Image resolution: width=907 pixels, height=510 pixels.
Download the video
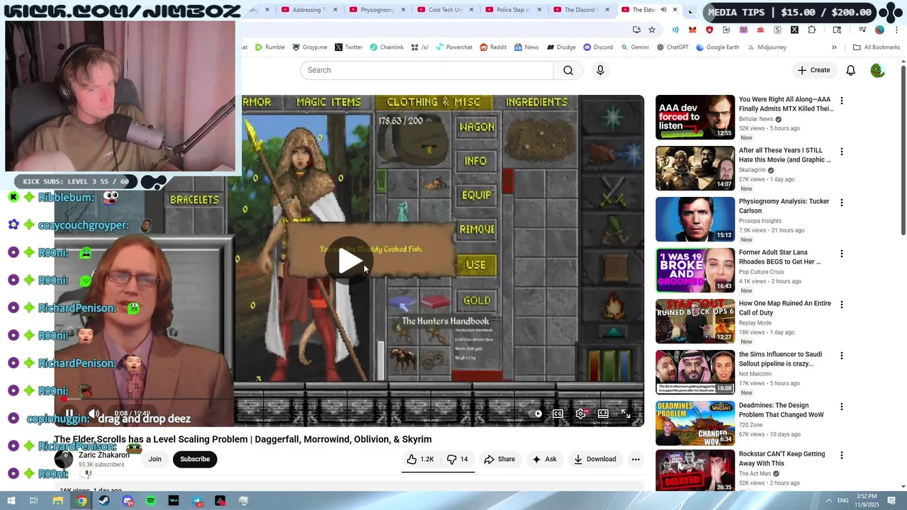595,459
